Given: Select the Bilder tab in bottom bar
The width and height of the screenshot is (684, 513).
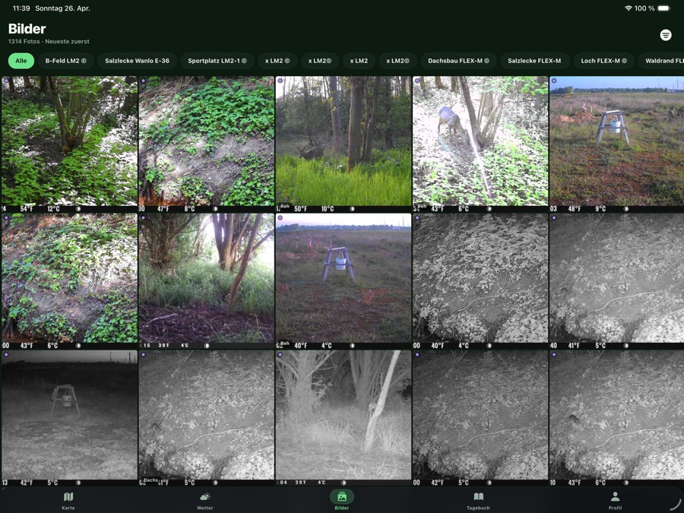Looking at the screenshot, I should (342, 500).
